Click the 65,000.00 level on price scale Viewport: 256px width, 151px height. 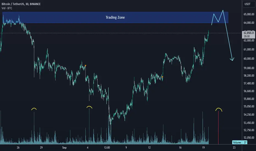249,14
